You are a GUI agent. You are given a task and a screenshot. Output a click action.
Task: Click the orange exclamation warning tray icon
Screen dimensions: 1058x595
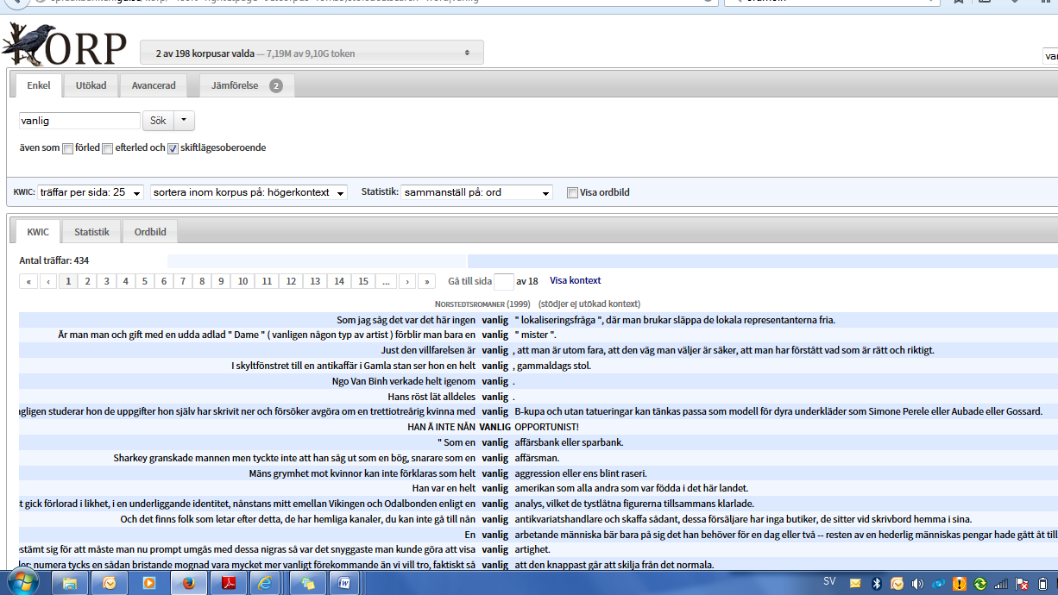(959, 584)
